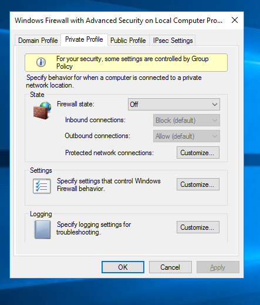
Task: Click 'Specify logging settings for troubleshooting' text
Action: pyautogui.click(x=94, y=229)
